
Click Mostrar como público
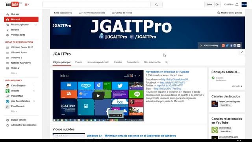tap(230, 13)
